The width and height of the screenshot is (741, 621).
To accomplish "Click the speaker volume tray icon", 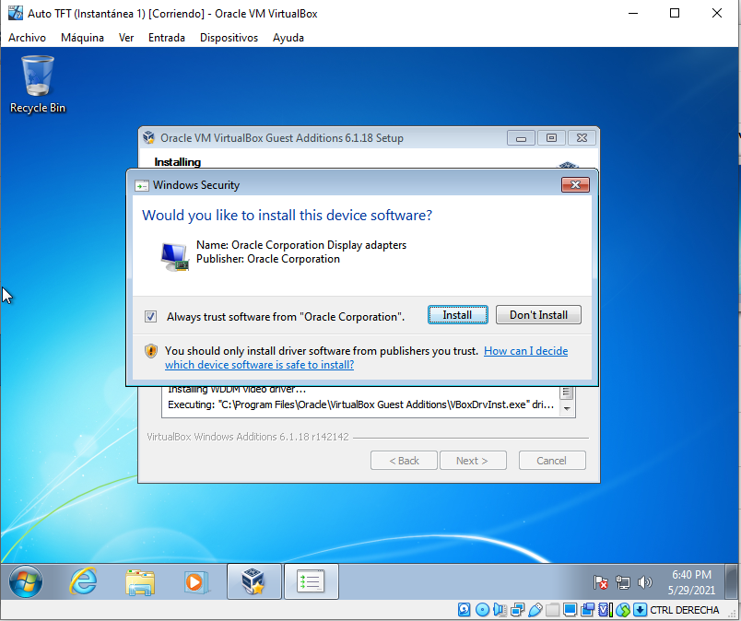I will [x=645, y=582].
